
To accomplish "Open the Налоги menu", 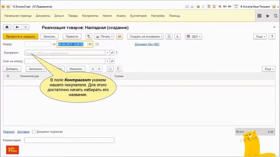I will pos(107,16).
